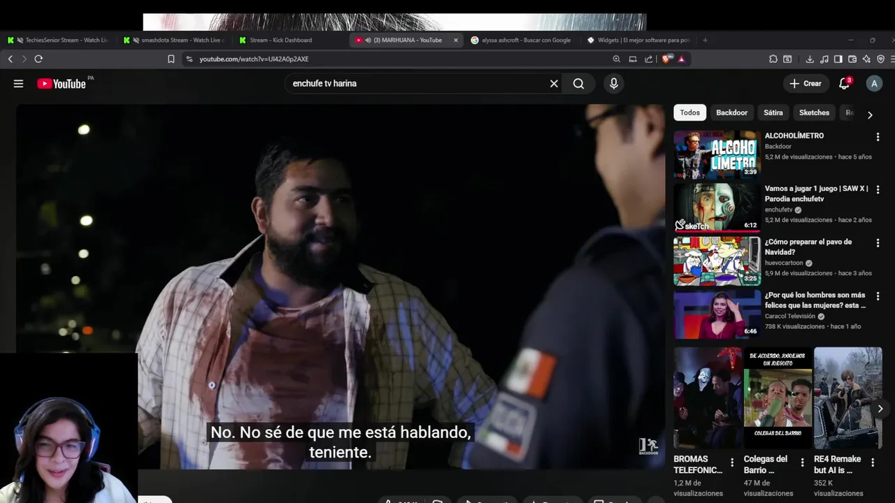Switch to the TechiesSenior Stream tab

pyautogui.click(x=59, y=40)
